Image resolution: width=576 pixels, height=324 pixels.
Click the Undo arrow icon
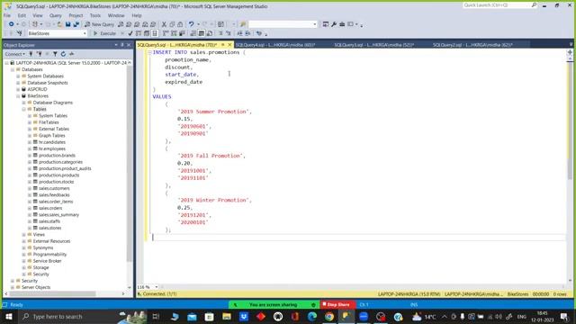tap(192, 24)
